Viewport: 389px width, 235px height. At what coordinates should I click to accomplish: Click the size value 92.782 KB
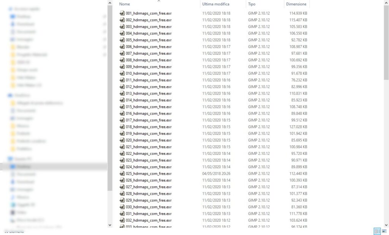point(299,40)
